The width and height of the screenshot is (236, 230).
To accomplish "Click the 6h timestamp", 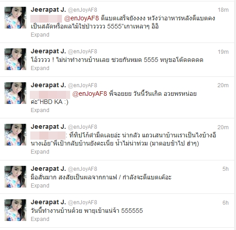I will [226, 203].
